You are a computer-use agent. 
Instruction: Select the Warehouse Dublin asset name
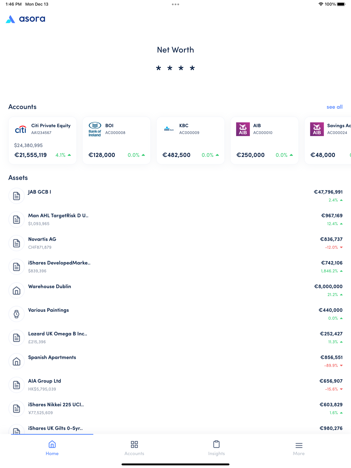49,286
